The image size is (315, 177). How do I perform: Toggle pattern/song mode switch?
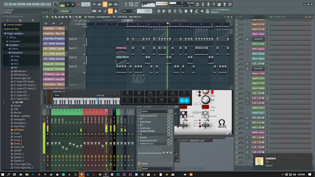[x=62, y=5]
